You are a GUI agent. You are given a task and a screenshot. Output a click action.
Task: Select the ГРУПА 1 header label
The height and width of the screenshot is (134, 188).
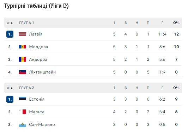(x=26, y=23)
